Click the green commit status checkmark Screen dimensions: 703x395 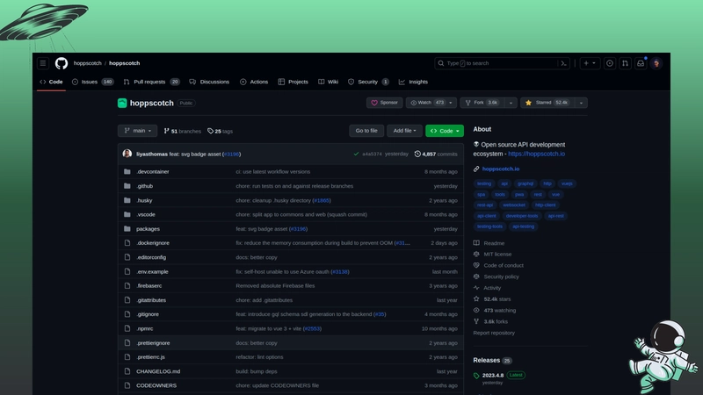click(356, 154)
